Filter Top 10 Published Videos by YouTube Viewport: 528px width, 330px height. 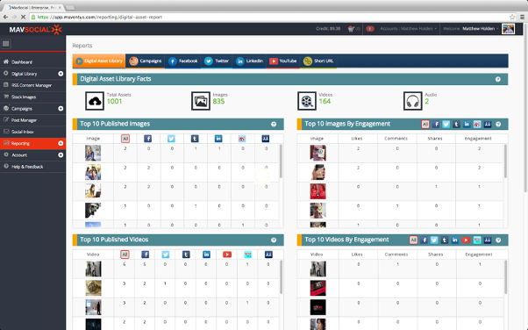click(x=227, y=255)
